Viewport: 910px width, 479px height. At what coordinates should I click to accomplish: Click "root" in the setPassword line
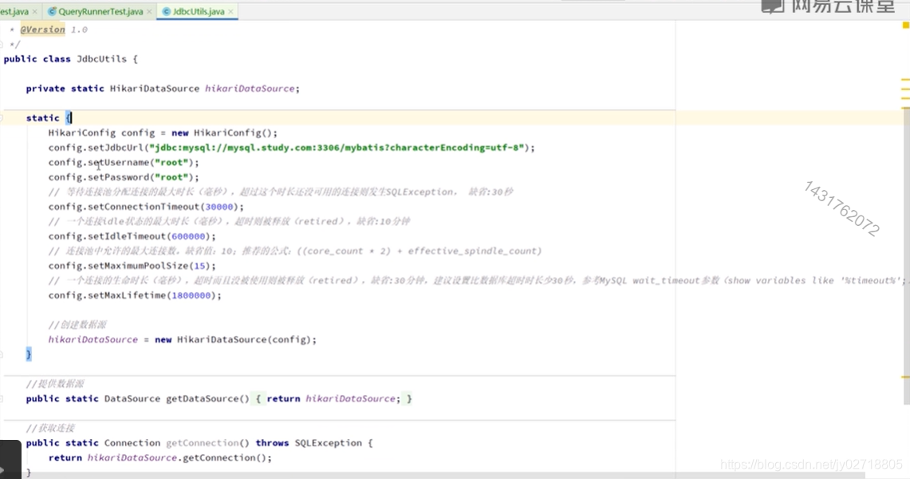171,177
